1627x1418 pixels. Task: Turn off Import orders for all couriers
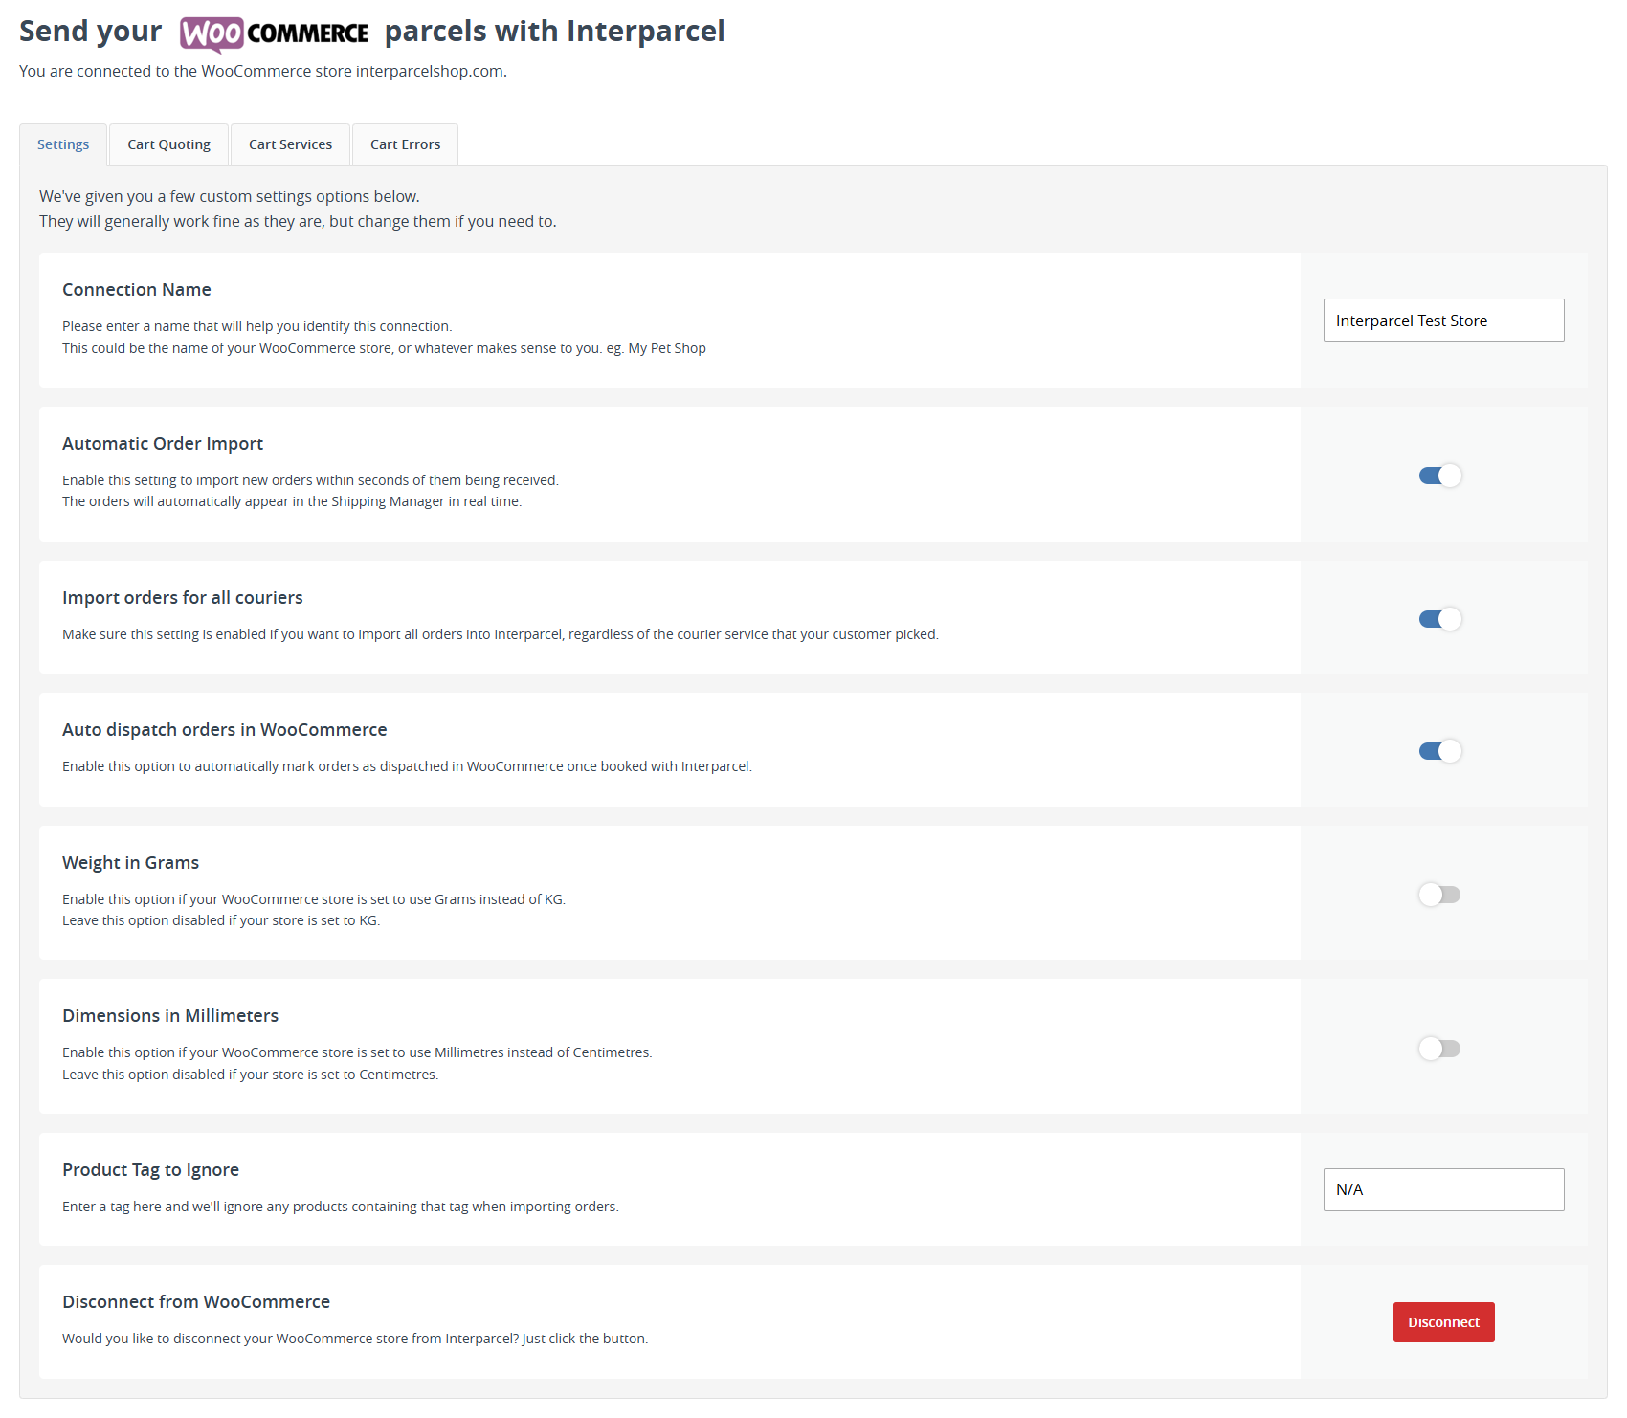tap(1439, 619)
